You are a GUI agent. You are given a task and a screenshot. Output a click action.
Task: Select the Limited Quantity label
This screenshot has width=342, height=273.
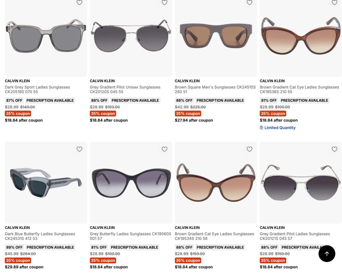280,128
